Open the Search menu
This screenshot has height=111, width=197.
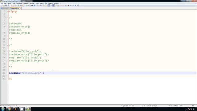click(x=9, y=3)
